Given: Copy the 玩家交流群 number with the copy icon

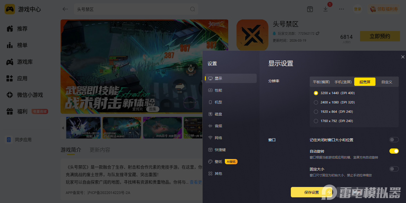Looking at the screenshot, I should click(x=318, y=33).
